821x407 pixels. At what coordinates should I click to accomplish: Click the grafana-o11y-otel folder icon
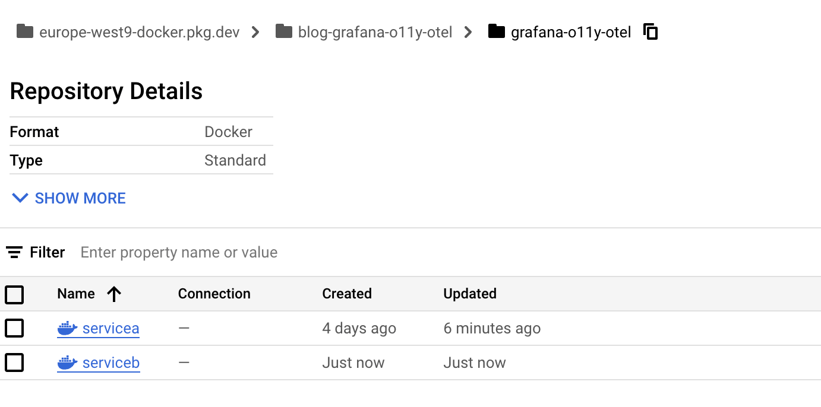[x=497, y=31]
